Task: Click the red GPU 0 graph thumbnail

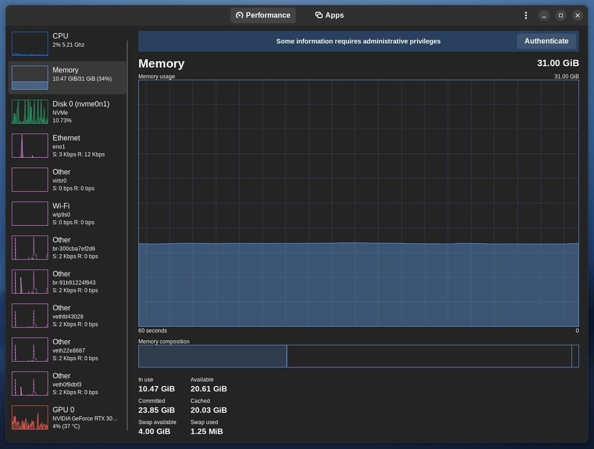Action: pyautogui.click(x=29, y=417)
